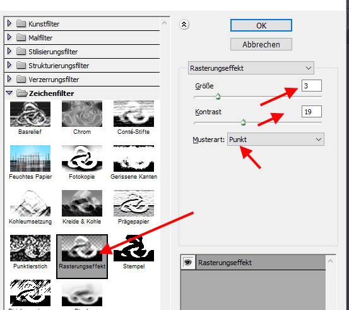349x310 pixels.
Task: Select the Basrelief filter thumbnail
Action: pos(30,114)
